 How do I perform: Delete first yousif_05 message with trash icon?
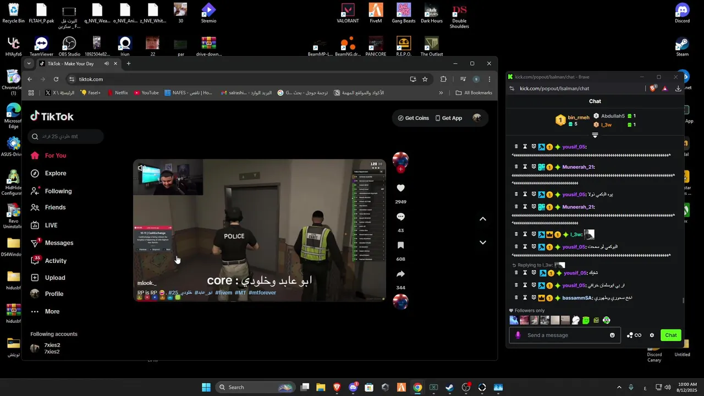point(516,147)
